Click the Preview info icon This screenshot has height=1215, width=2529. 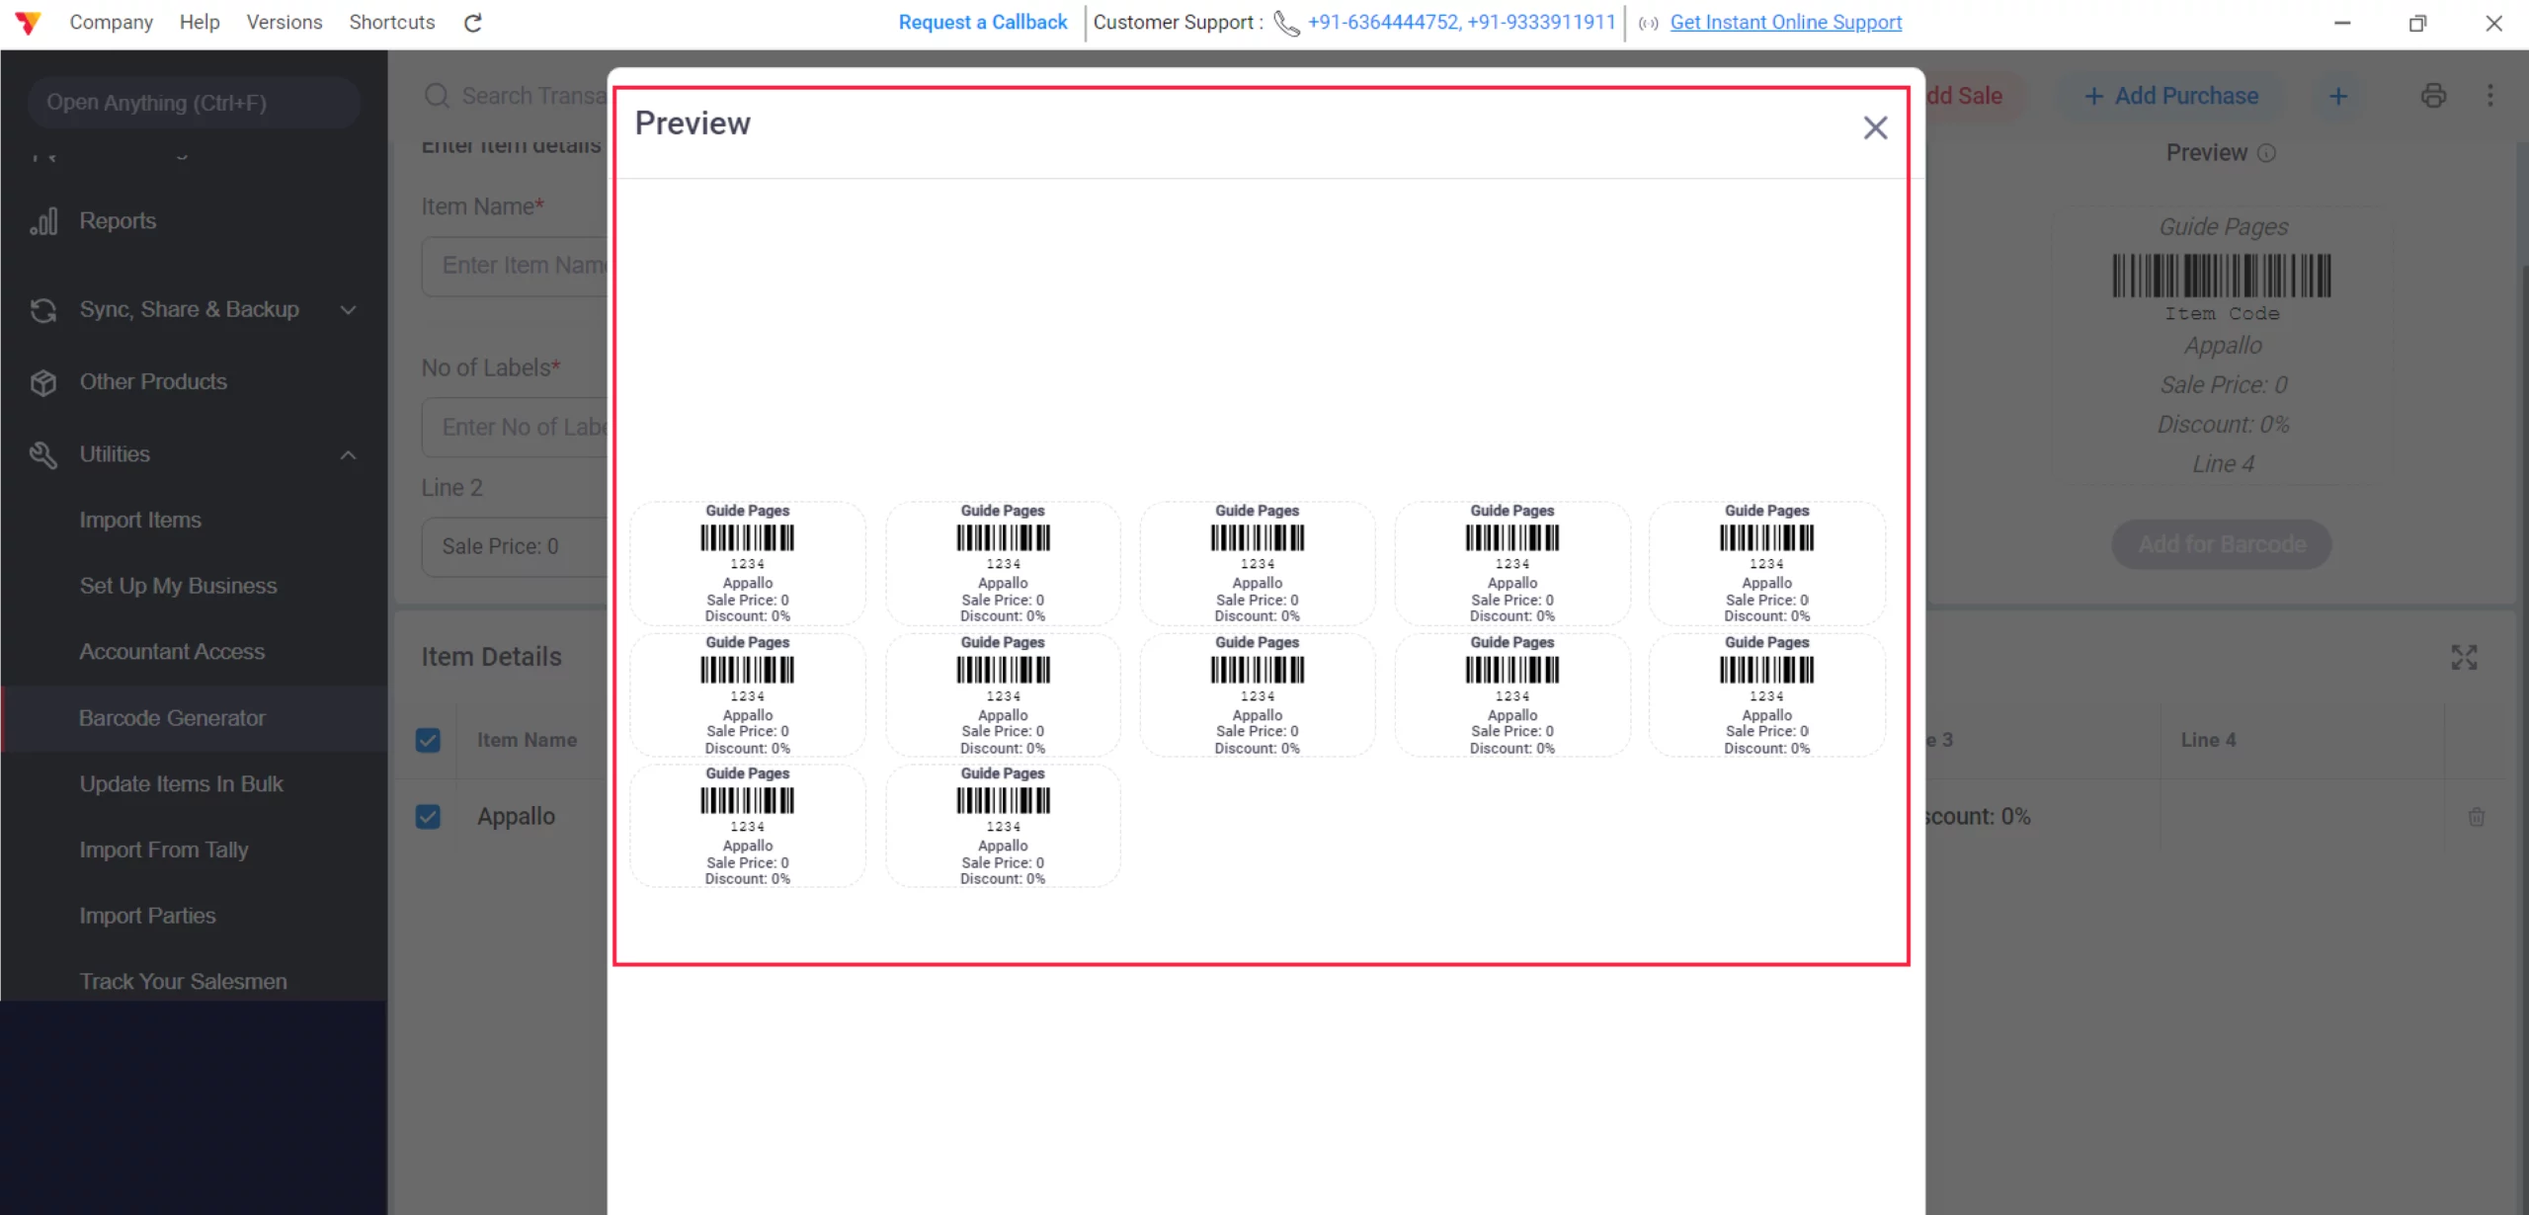pos(2268,152)
